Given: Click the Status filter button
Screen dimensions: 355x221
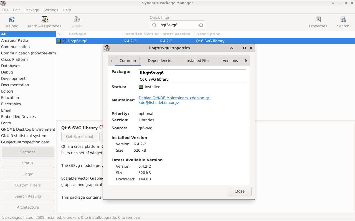Looking at the screenshot, I should click(28, 163).
